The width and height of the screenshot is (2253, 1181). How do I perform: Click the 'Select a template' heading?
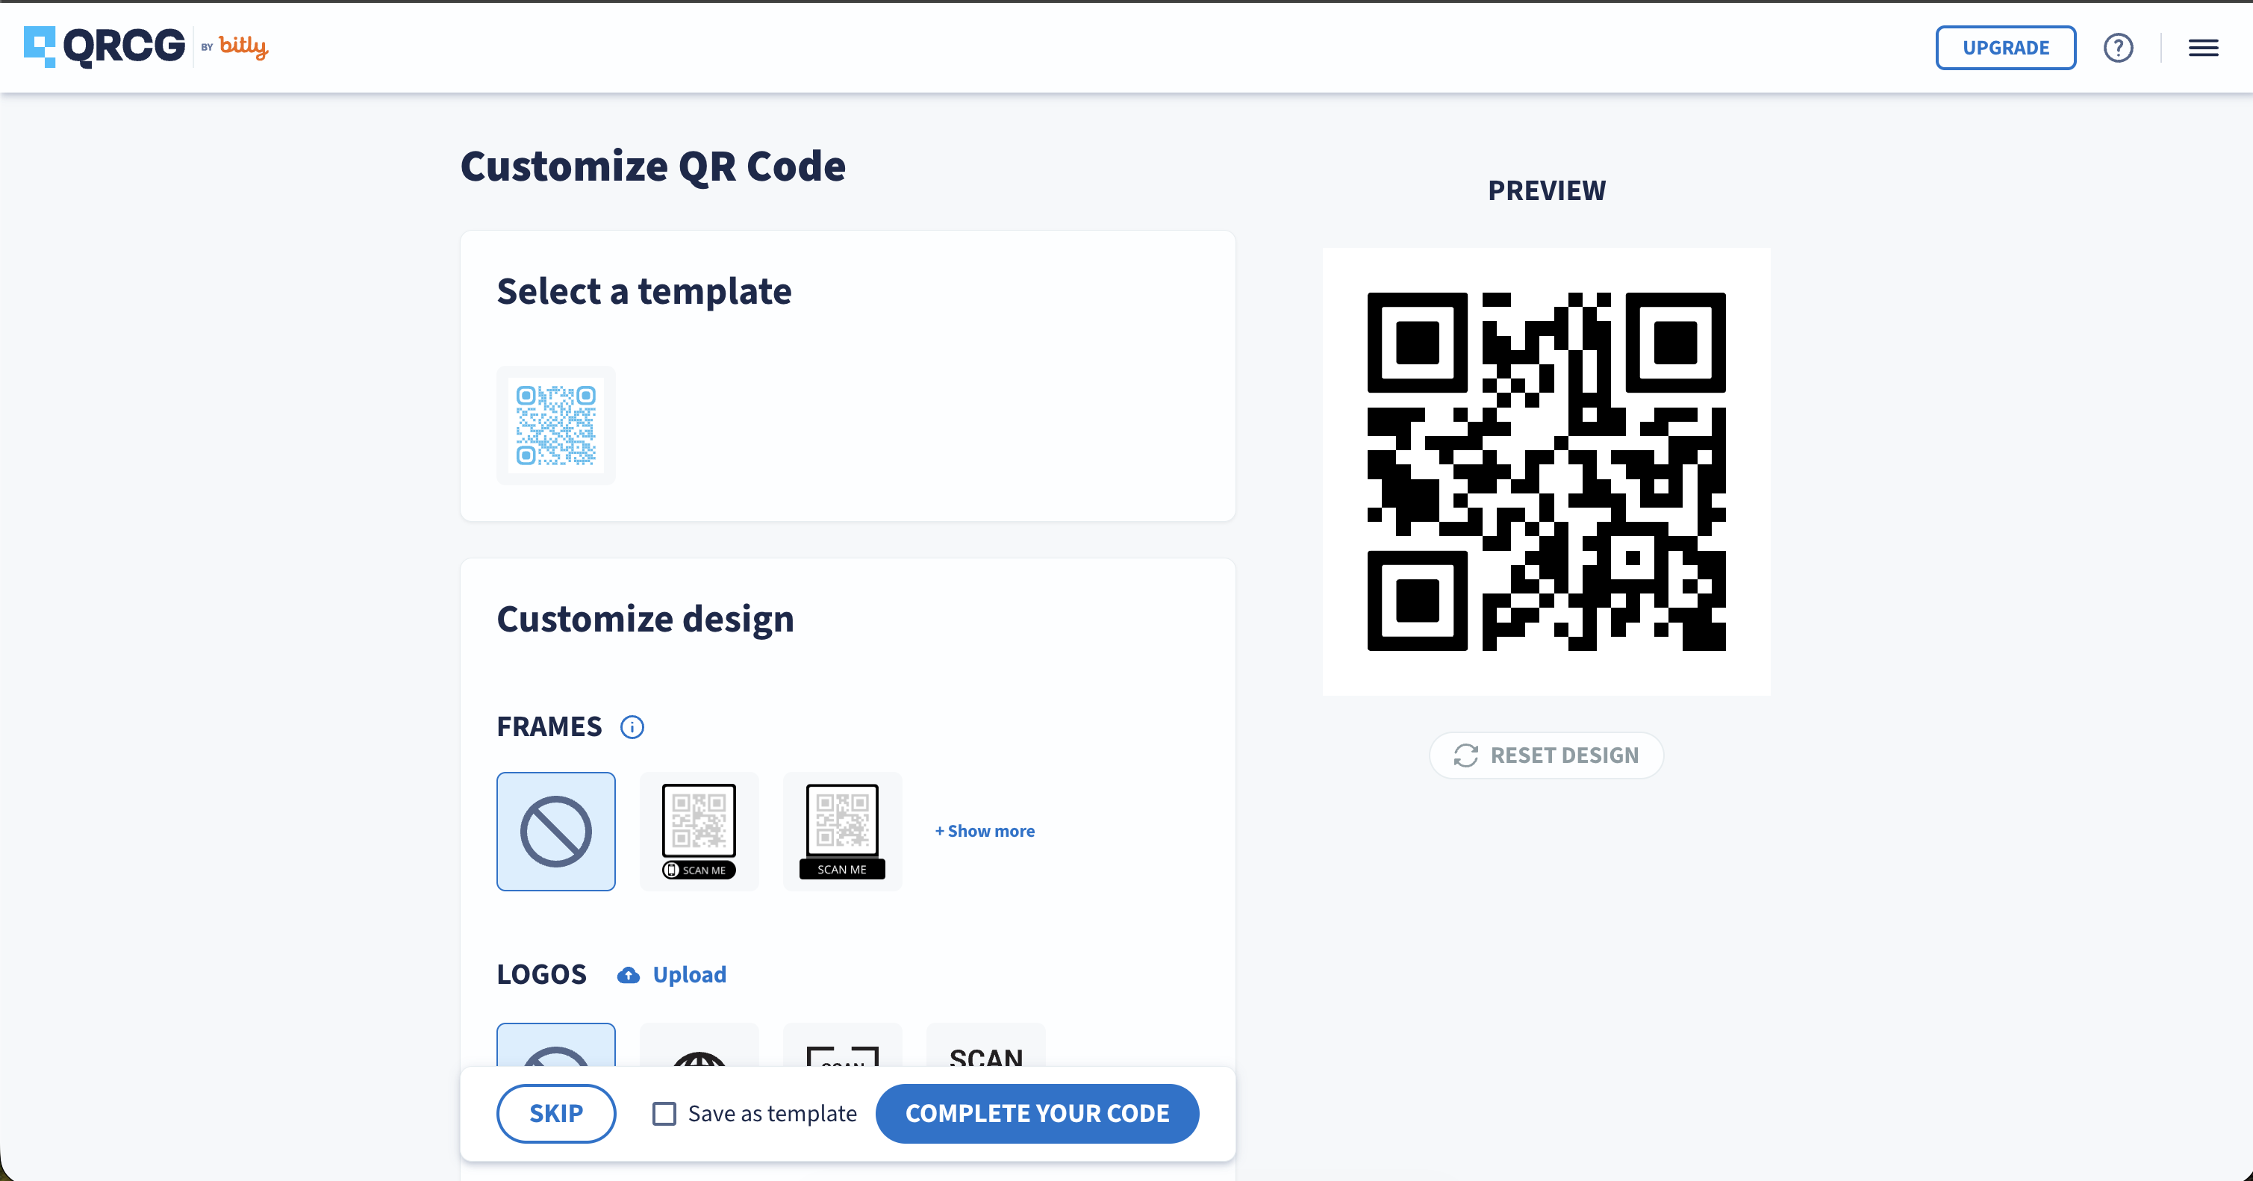point(644,291)
